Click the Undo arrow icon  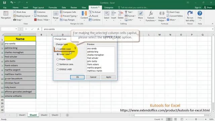(12, 2)
